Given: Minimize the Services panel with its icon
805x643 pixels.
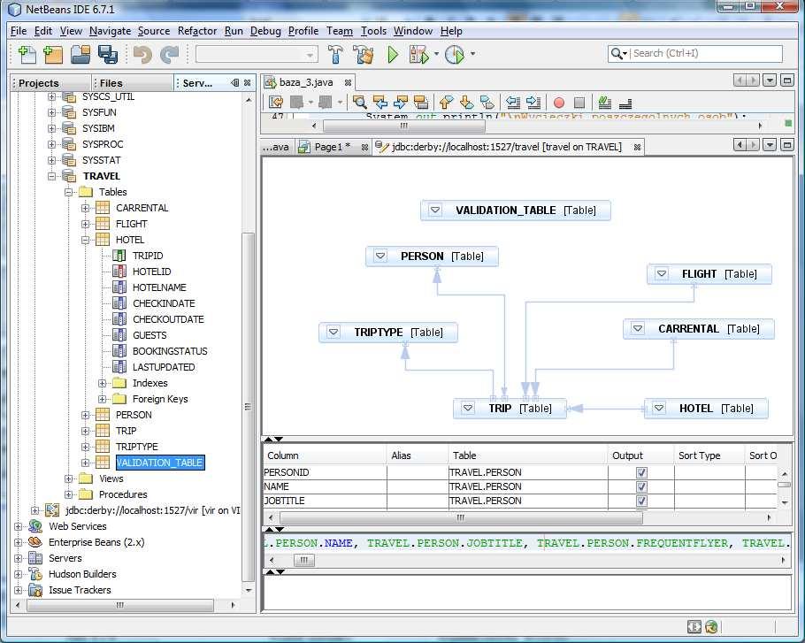Looking at the screenshot, I should [x=235, y=82].
